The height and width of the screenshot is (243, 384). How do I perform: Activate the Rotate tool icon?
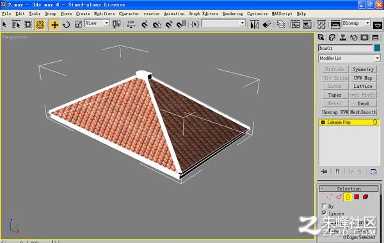(x=67, y=24)
